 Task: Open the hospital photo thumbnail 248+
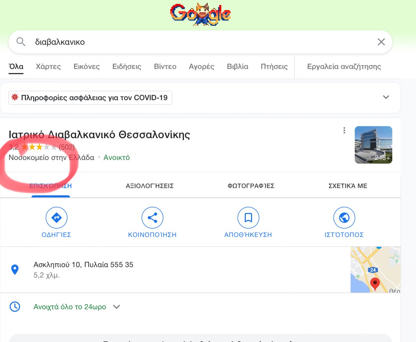373,145
